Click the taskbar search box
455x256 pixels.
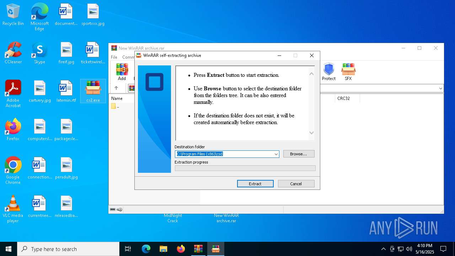click(x=68, y=249)
